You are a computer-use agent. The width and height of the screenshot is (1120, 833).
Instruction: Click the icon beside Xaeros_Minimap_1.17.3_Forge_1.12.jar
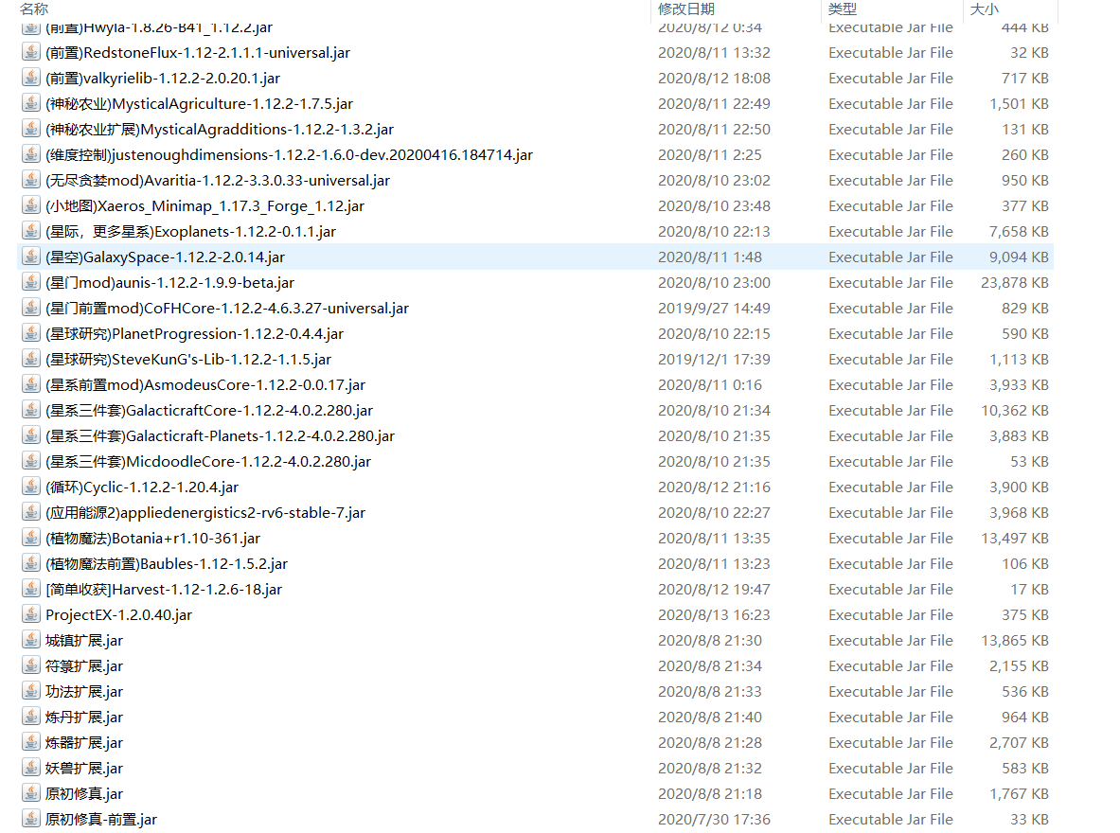31,205
